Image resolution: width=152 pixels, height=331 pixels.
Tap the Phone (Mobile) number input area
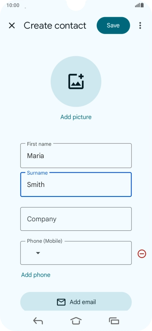(86, 253)
